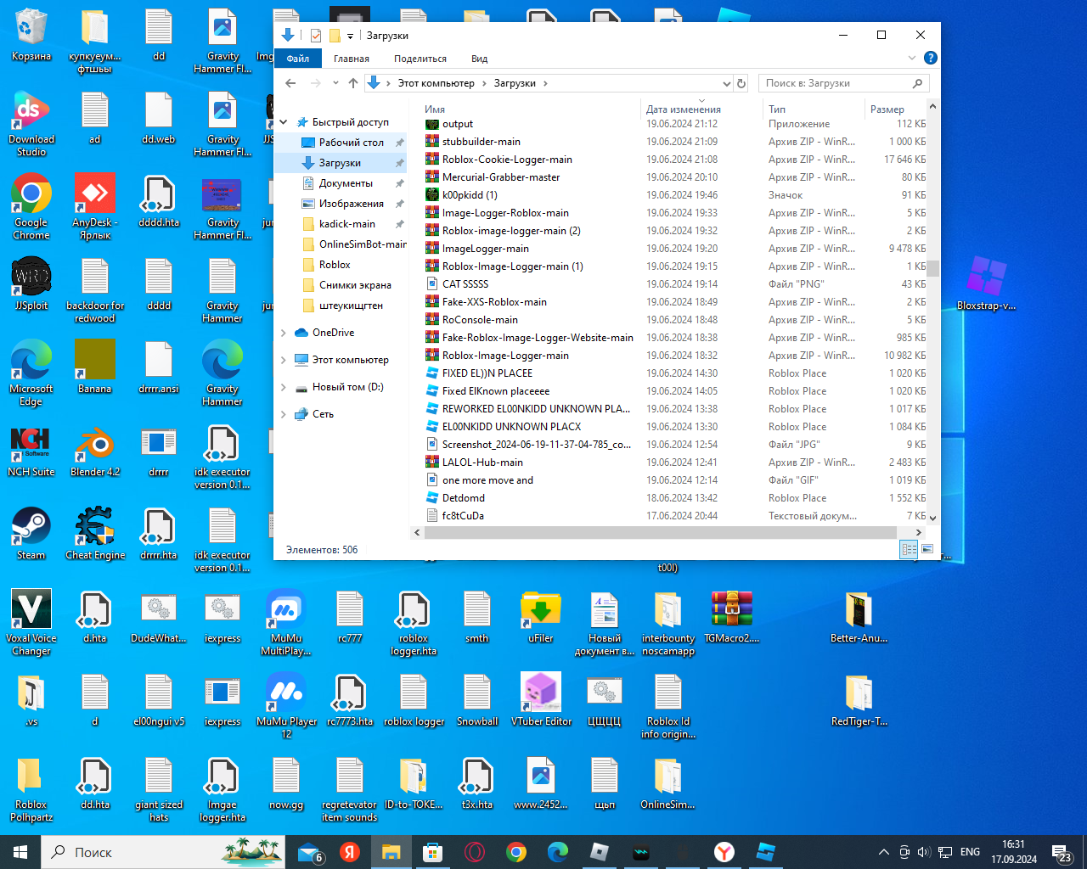The image size is (1087, 869).
Task: Open Opera browser from the taskbar
Action: pyautogui.click(x=475, y=852)
